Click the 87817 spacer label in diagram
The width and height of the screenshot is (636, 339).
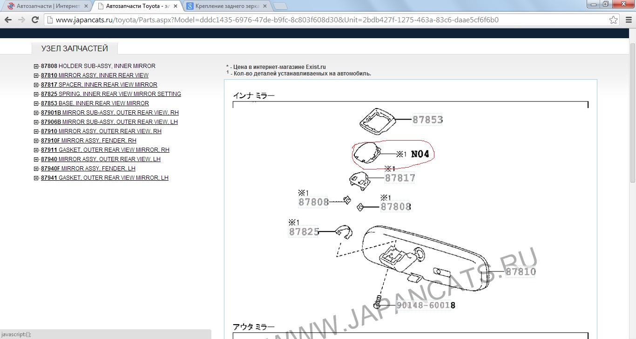click(400, 178)
